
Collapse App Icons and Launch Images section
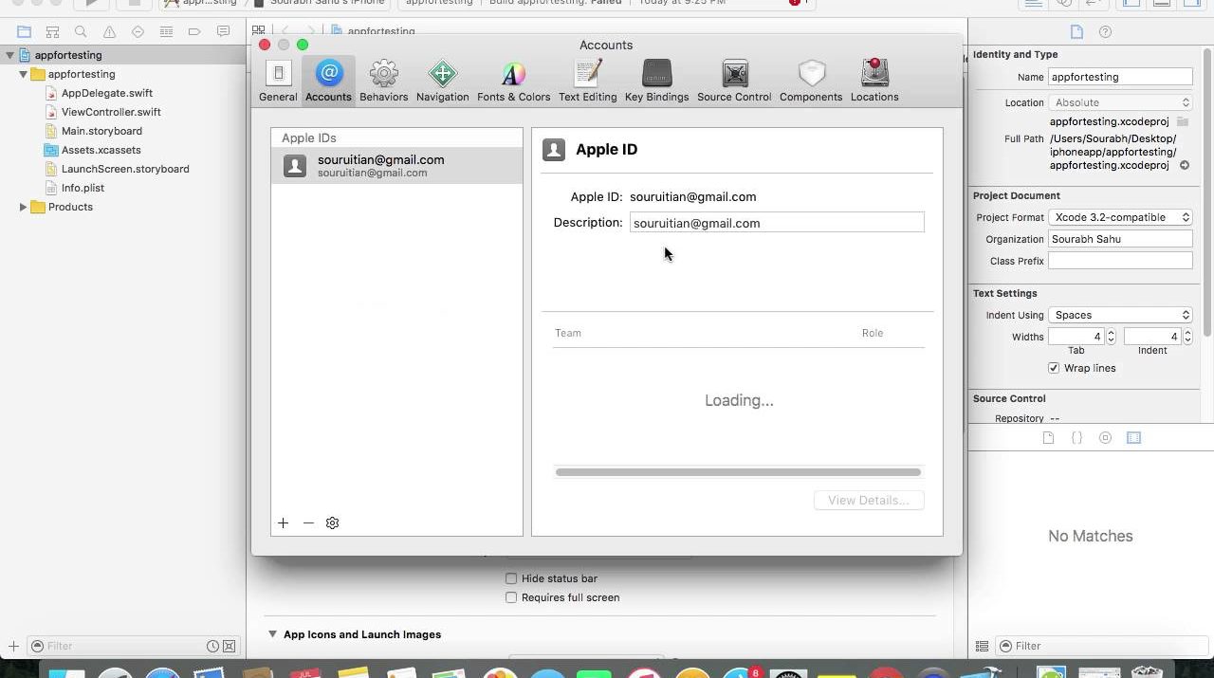coord(272,634)
